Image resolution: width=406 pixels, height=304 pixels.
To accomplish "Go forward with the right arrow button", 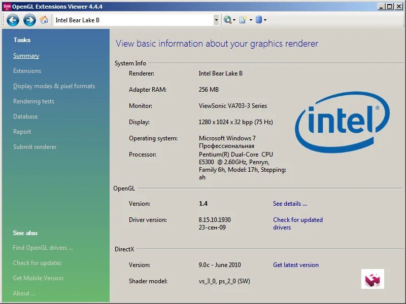I will coord(29,20).
